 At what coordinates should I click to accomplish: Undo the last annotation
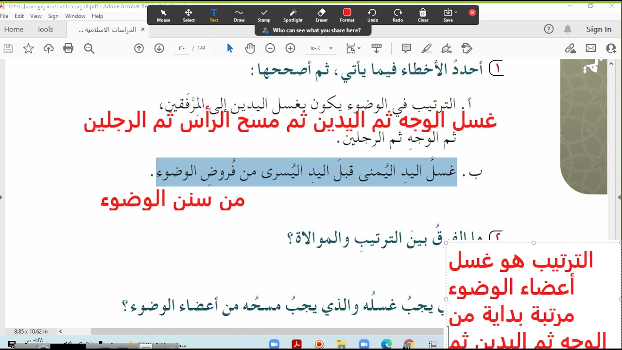[x=373, y=16]
